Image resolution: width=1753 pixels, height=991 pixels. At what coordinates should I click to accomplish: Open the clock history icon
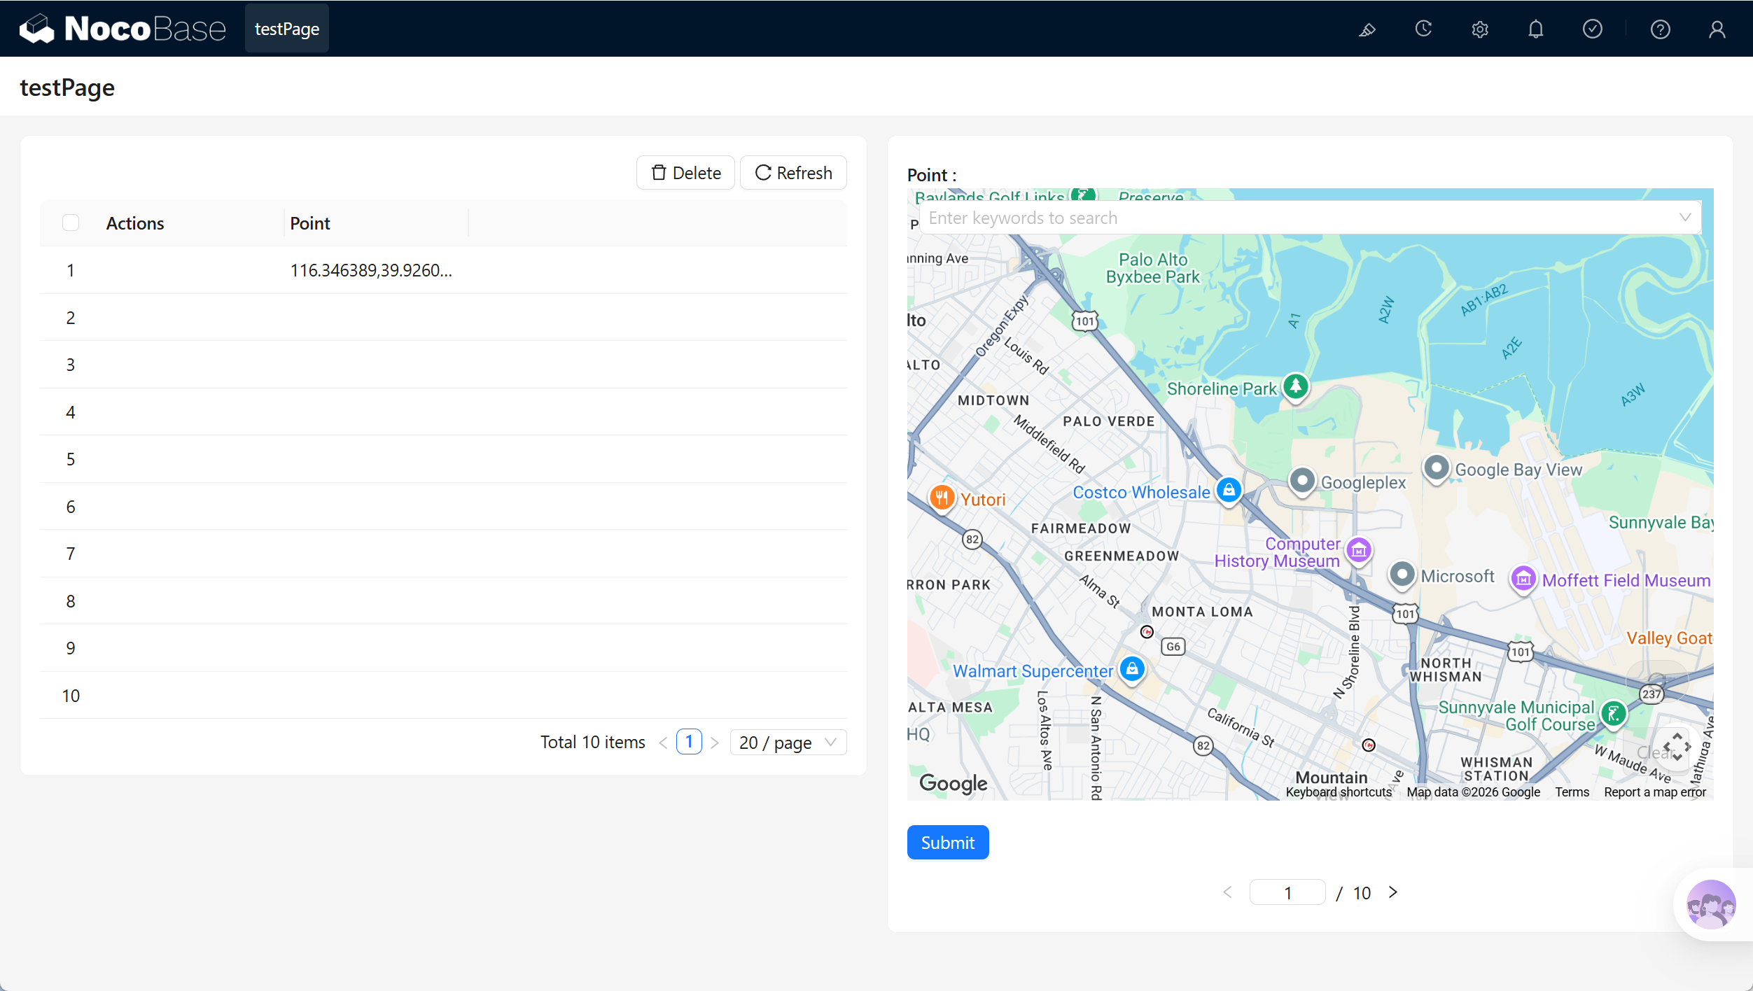1423,29
